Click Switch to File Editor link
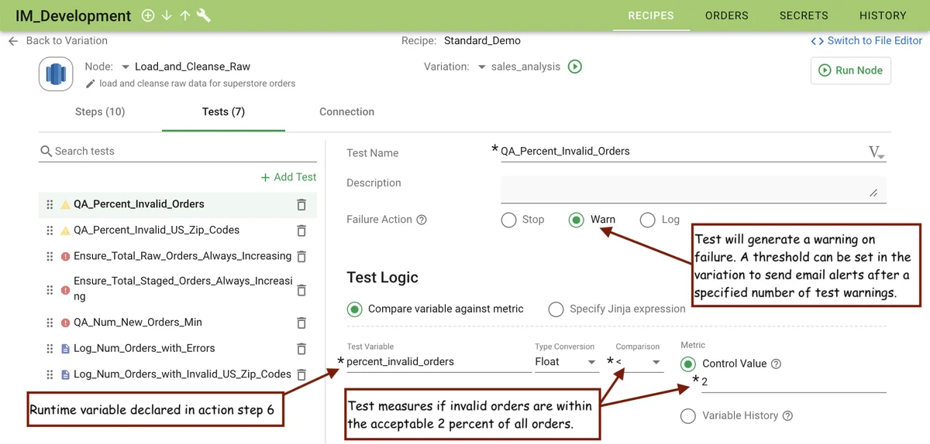Image resolution: width=930 pixels, height=444 pixels. [x=866, y=41]
